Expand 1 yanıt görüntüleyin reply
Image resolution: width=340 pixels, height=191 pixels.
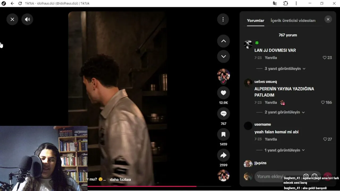point(285,150)
